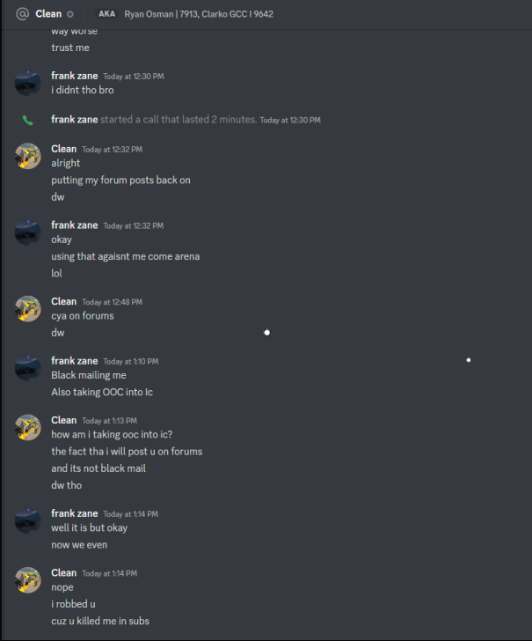Click Clean's avatar at 1:13 PM message
532x641 pixels.
[28, 427]
